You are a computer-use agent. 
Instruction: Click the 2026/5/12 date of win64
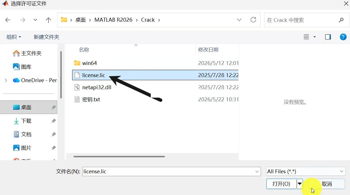point(218,63)
